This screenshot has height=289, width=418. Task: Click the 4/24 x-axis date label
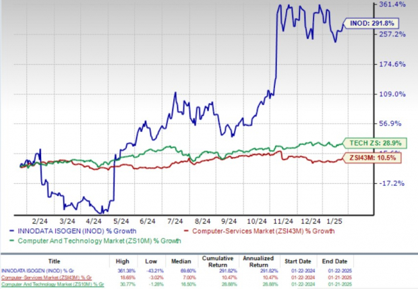coord(94,222)
